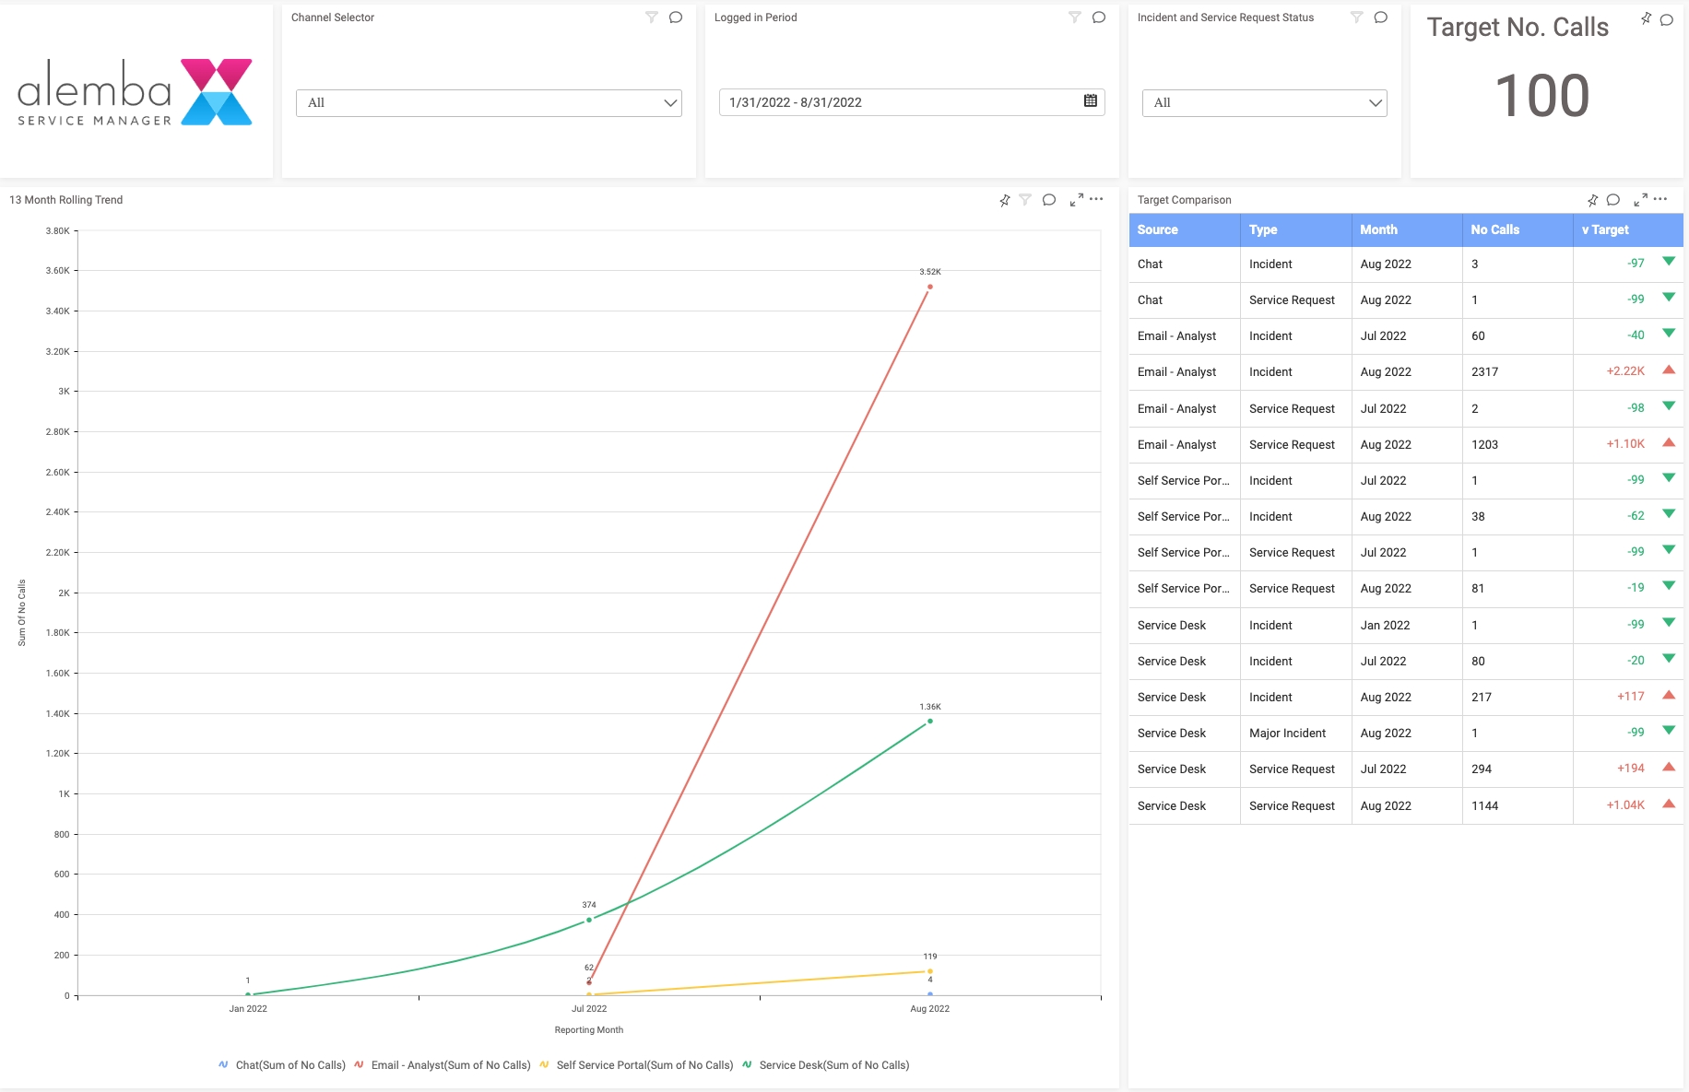Screen dimensions: 1689x1092
Task: Sort table by Source column header
Action: pyautogui.click(x=1158, y=230)
